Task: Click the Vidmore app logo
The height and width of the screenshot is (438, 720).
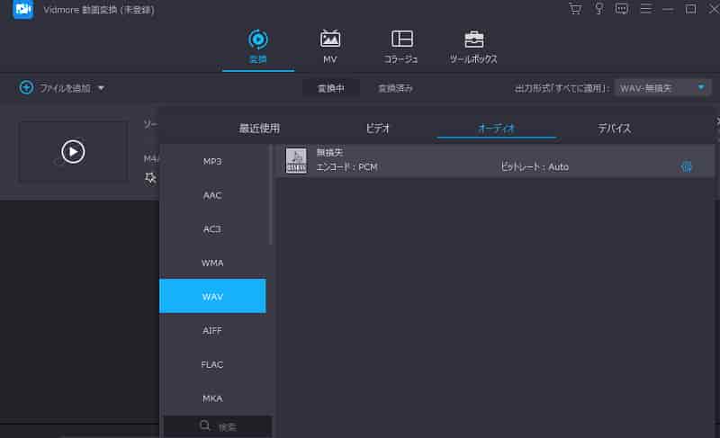Action: pos(23,9)
